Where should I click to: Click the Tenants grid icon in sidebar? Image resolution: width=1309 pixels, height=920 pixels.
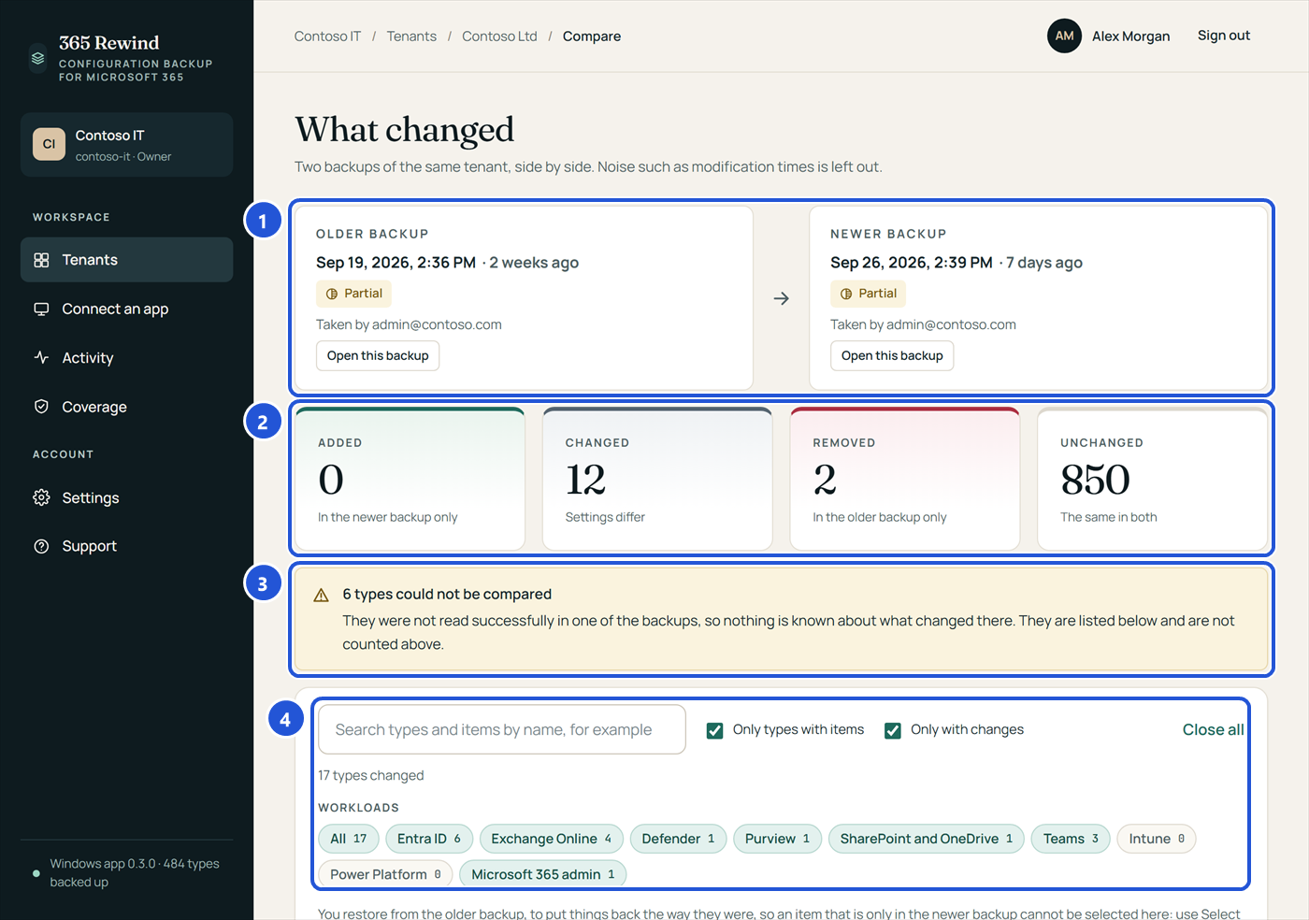point(41,260)
